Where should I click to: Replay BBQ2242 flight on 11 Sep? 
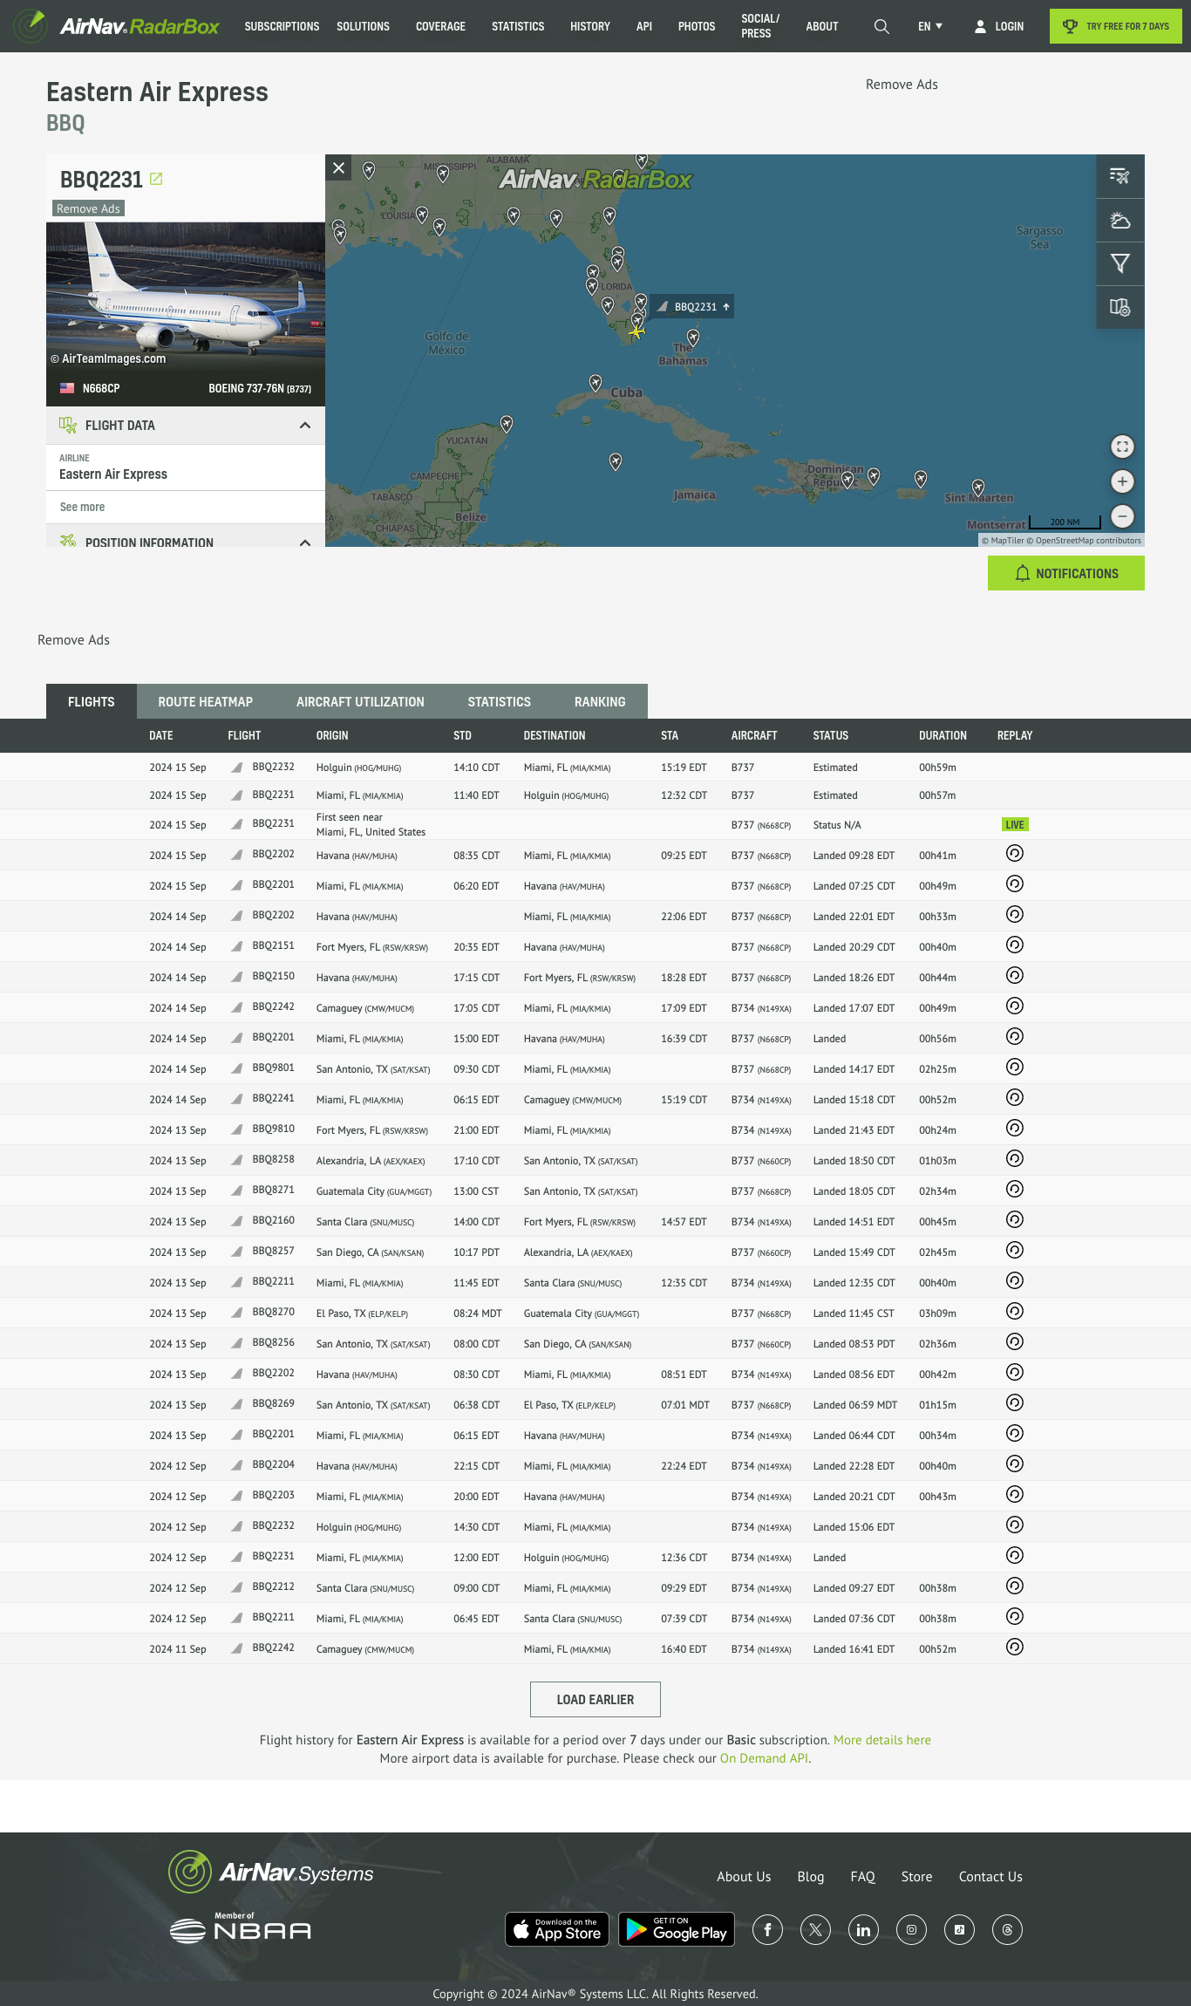(1014, 1648)
